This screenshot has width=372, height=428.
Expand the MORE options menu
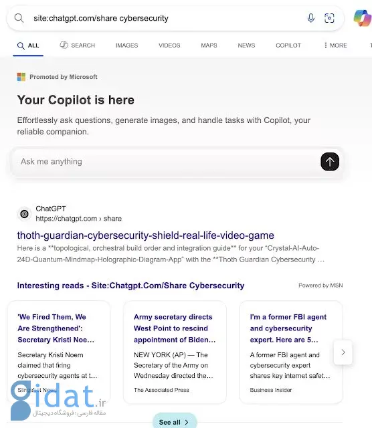point(335,45)
